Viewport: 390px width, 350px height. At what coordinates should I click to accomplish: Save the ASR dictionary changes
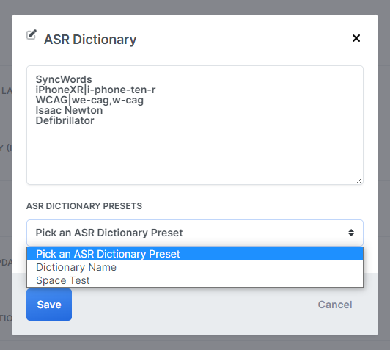click(x=49, y=305)
